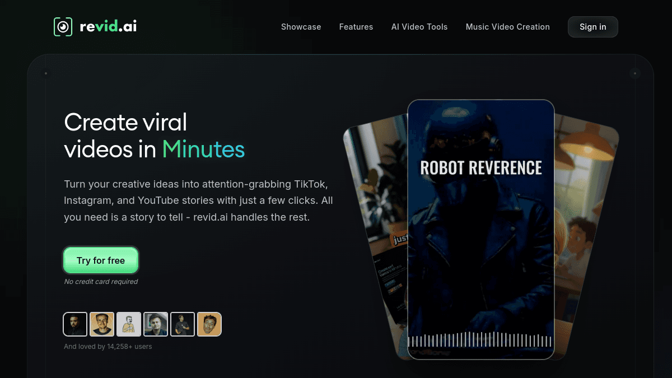Click the fifth avatar of standing person
672x378 pixels.
(183, 324)
